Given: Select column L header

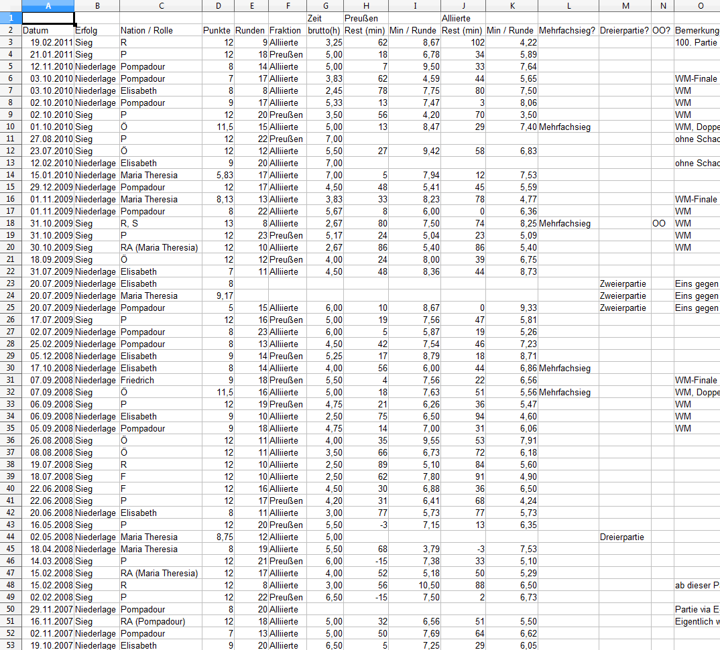Looking at the screenshot, I should [x=568, y=5].
